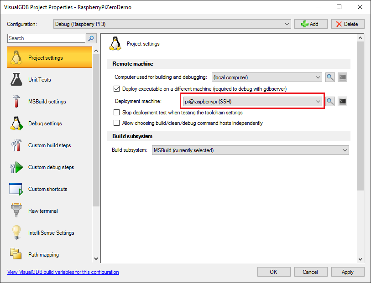Open Unit Tests page
This screenshot has height=283, width=371.
point(50,80)
